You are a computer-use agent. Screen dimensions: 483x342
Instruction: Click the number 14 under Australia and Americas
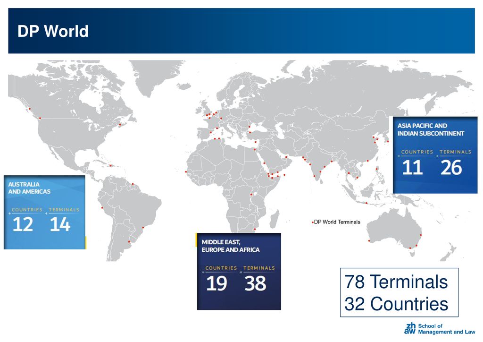click(x=60, y=224)
